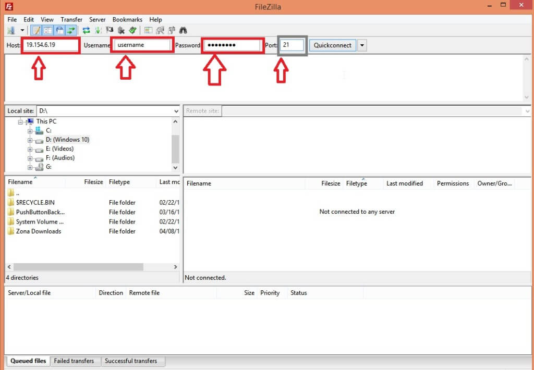This screenshot has height=370, width=534.
Task: Expand the Local site path dropdown
Action: (x=176, y=111)
